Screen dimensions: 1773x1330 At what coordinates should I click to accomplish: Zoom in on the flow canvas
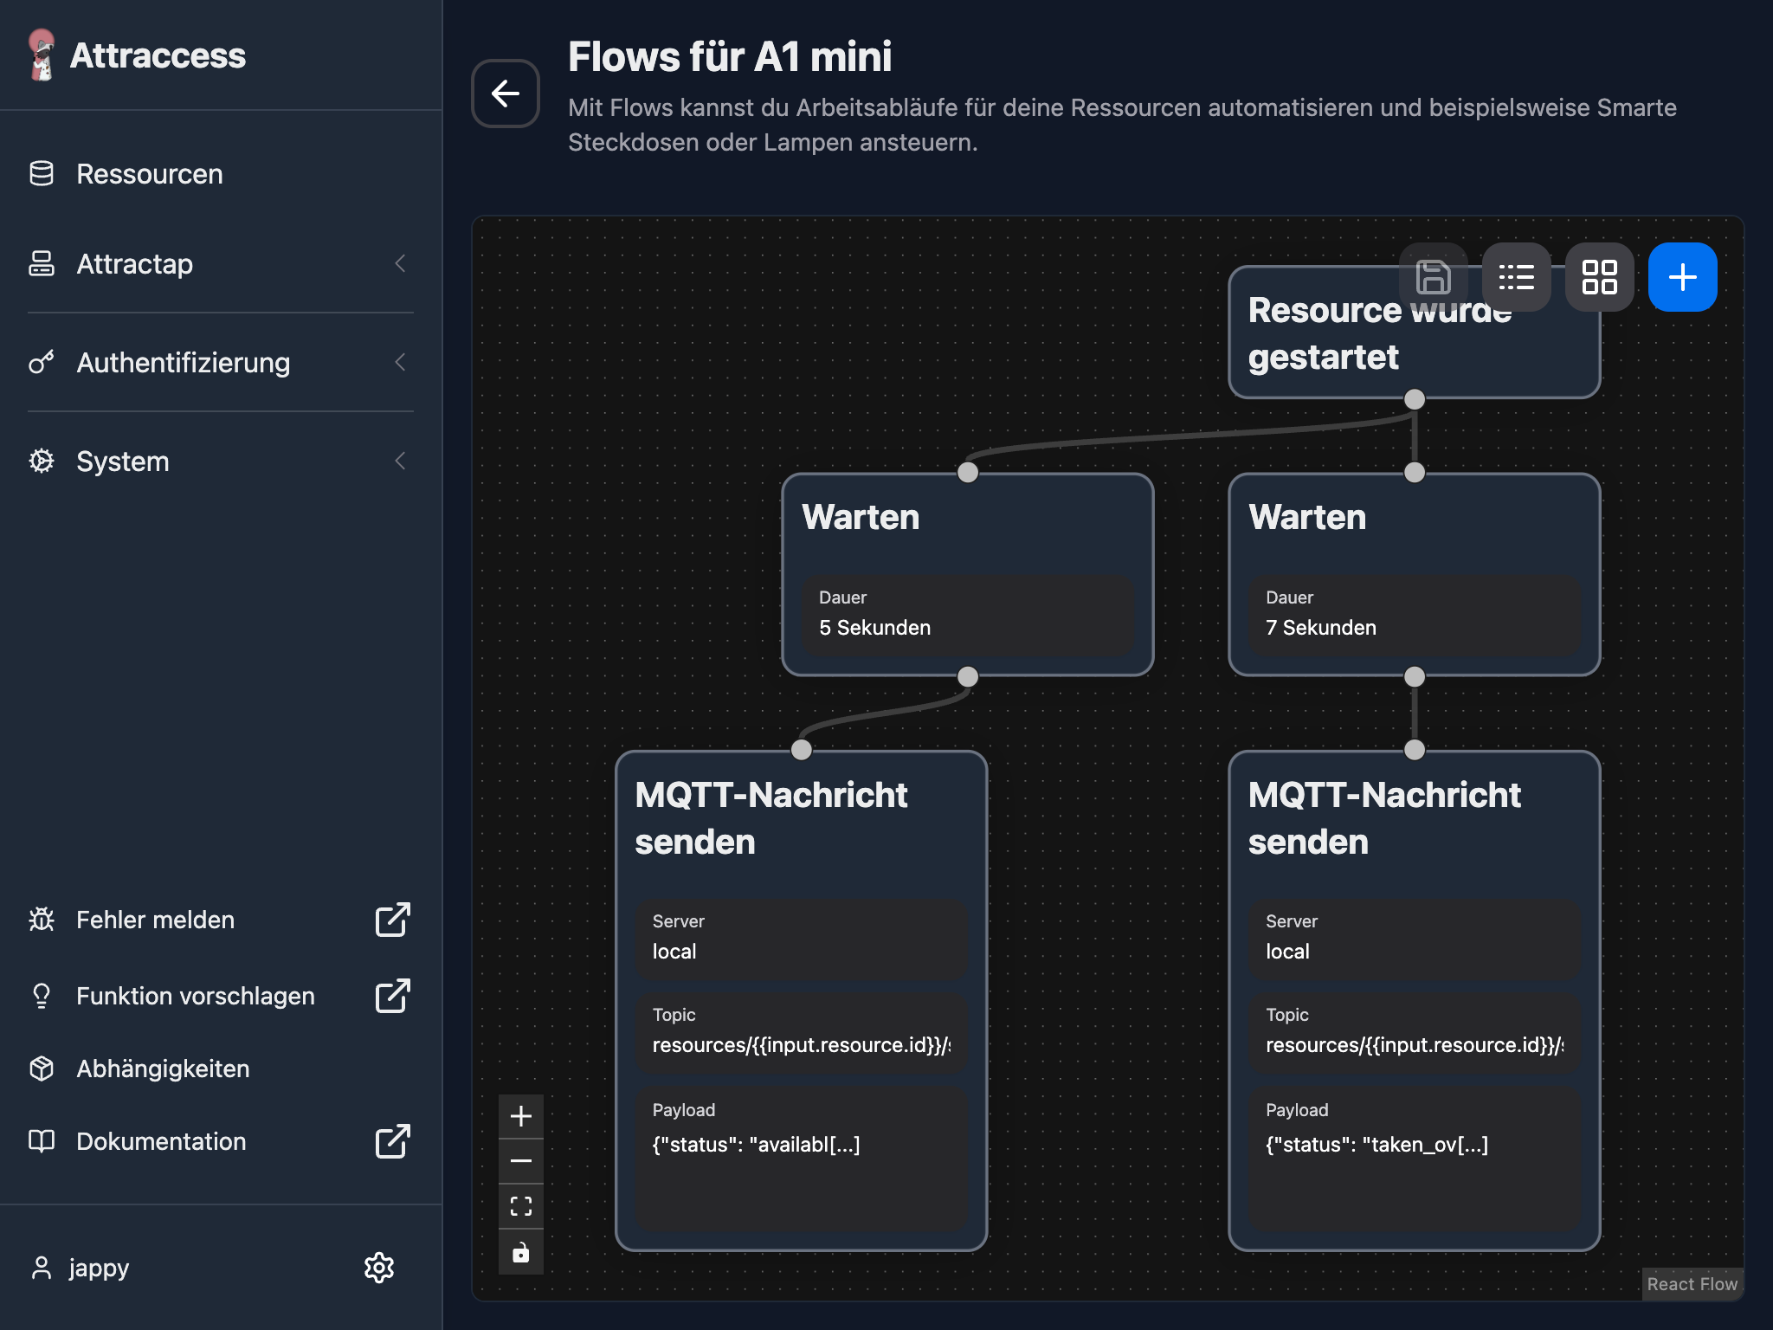pos(521,1116)
